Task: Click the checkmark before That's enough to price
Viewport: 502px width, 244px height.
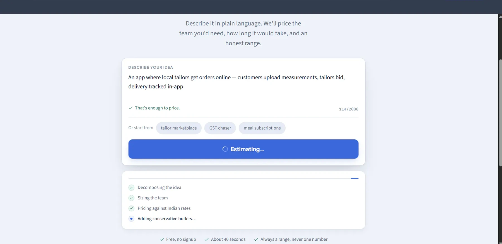Action: tap(131, 108)
